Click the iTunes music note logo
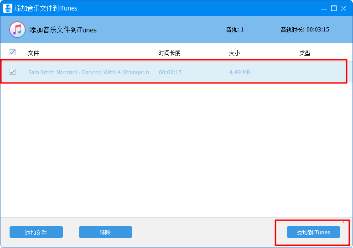Image resolution: width=353 pixels, height=248 pixels. click(17, 30)
